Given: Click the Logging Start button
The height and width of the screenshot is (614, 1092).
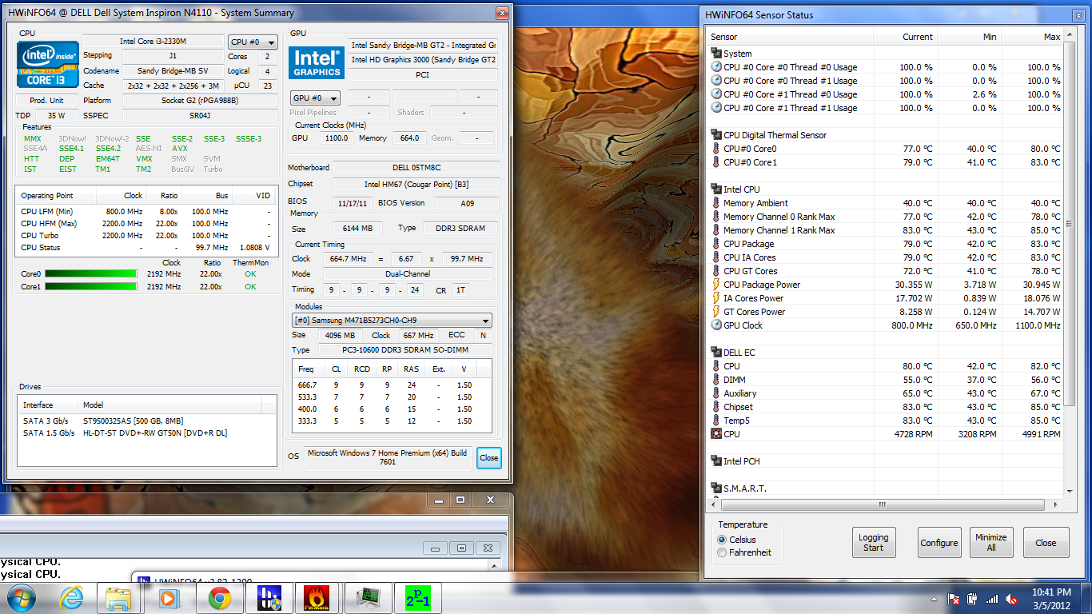Looking at the screenshot, I should (873, 543).
